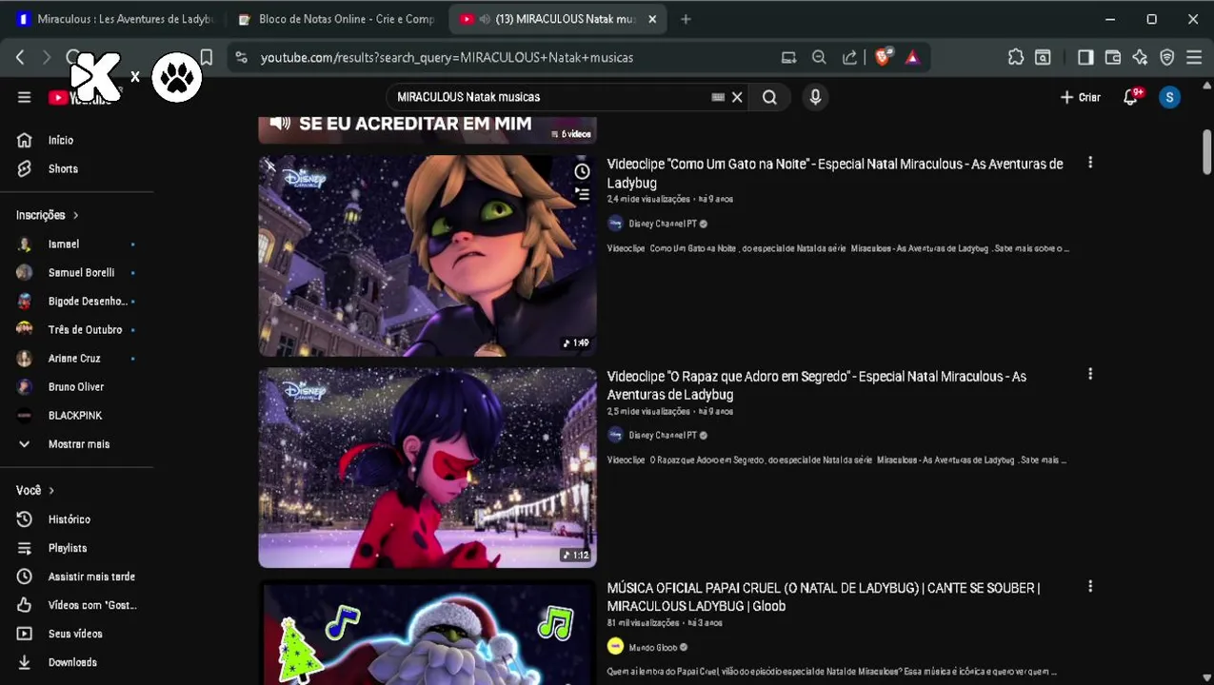Switch to the Miraculous Les Aventures de Ladybug tab
The image size is (1214, 685).
(114, 19)
